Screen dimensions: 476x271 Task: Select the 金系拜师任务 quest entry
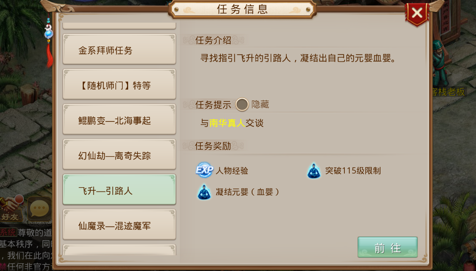(119, 50)
